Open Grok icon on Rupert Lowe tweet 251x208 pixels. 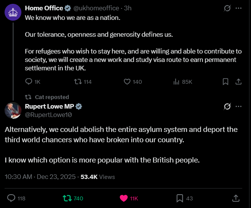227,106
